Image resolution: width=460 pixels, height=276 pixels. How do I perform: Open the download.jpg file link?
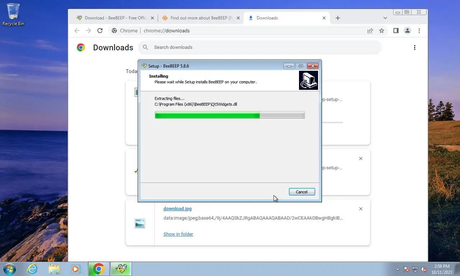178,209
